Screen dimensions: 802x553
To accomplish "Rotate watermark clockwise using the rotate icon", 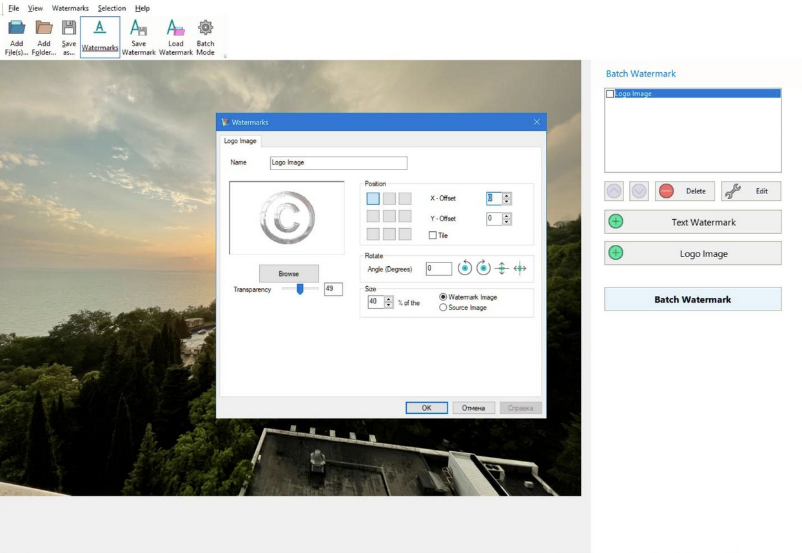I will (483, 269).
